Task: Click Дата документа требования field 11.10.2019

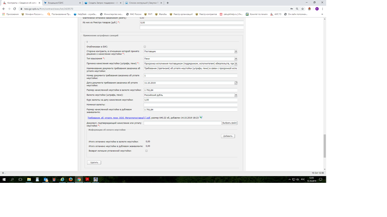Action: (189, 83)
